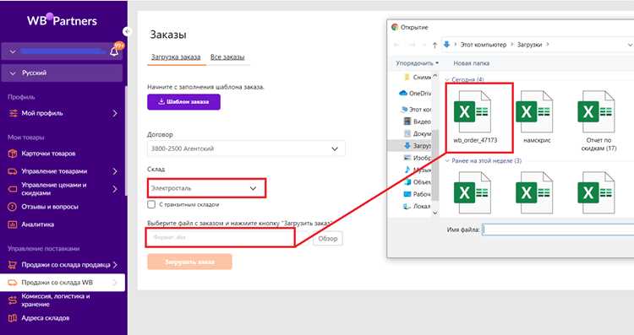The height and width of the screenshot is (335, 634).
Task: Switch to Загрузка заказа tab
Action: coord(176,57)
